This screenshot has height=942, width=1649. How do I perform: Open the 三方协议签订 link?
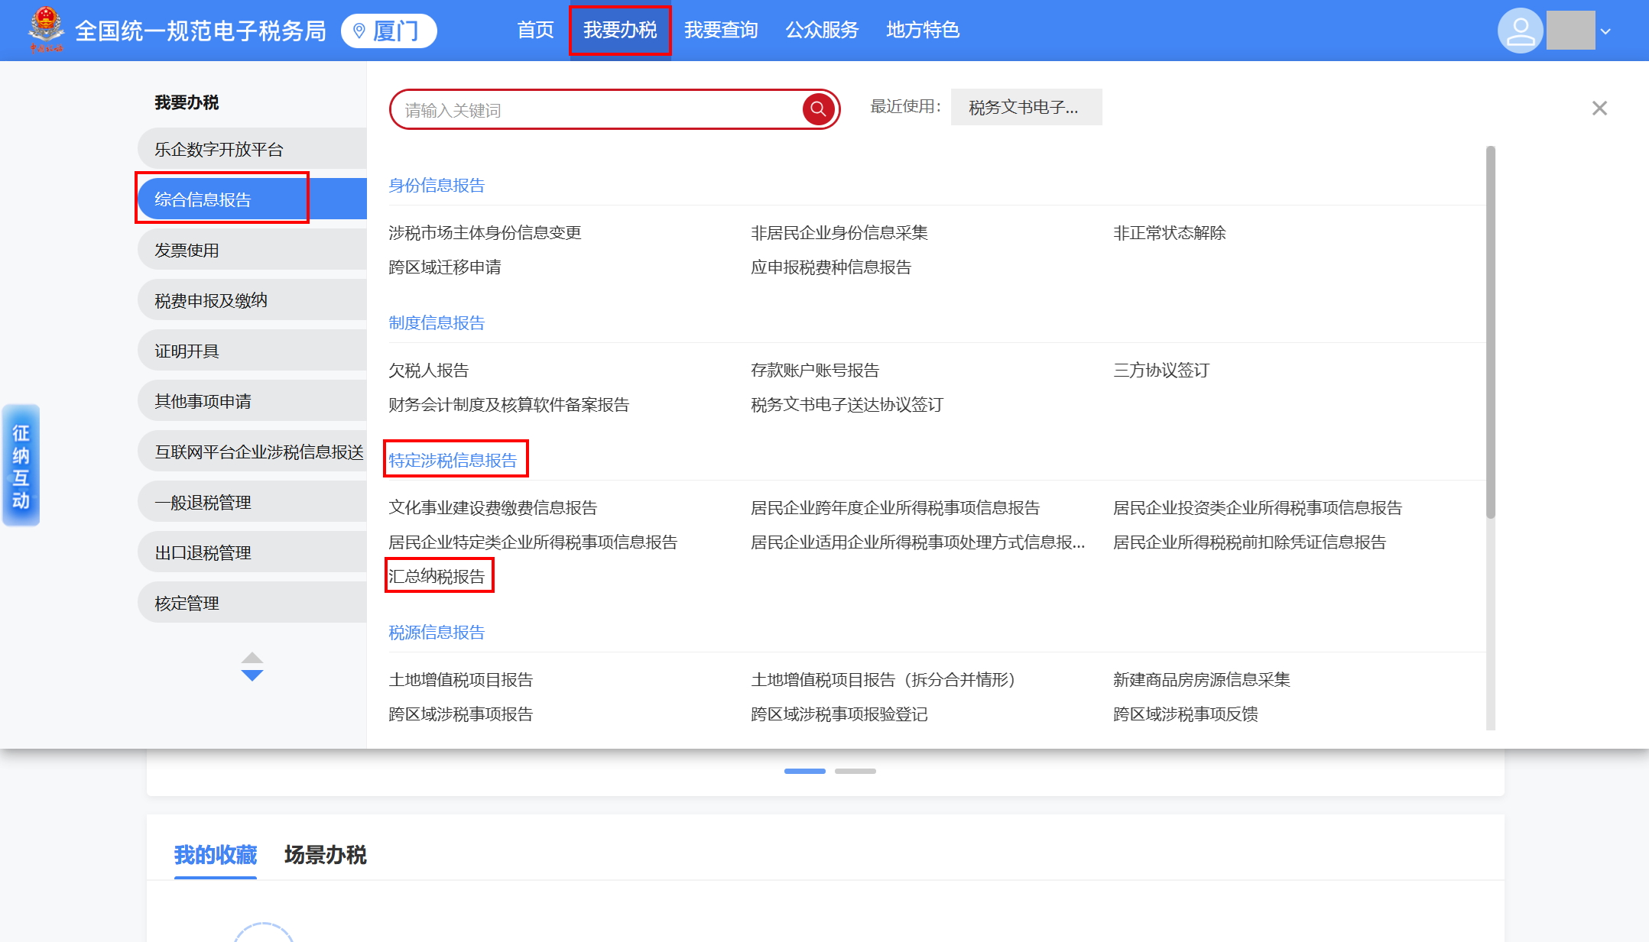tap(1160, 370)
